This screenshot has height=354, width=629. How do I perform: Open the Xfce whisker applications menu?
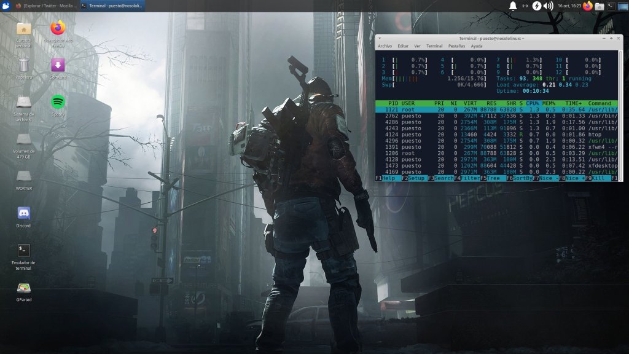pyautogui.click(x=6, y=6)
